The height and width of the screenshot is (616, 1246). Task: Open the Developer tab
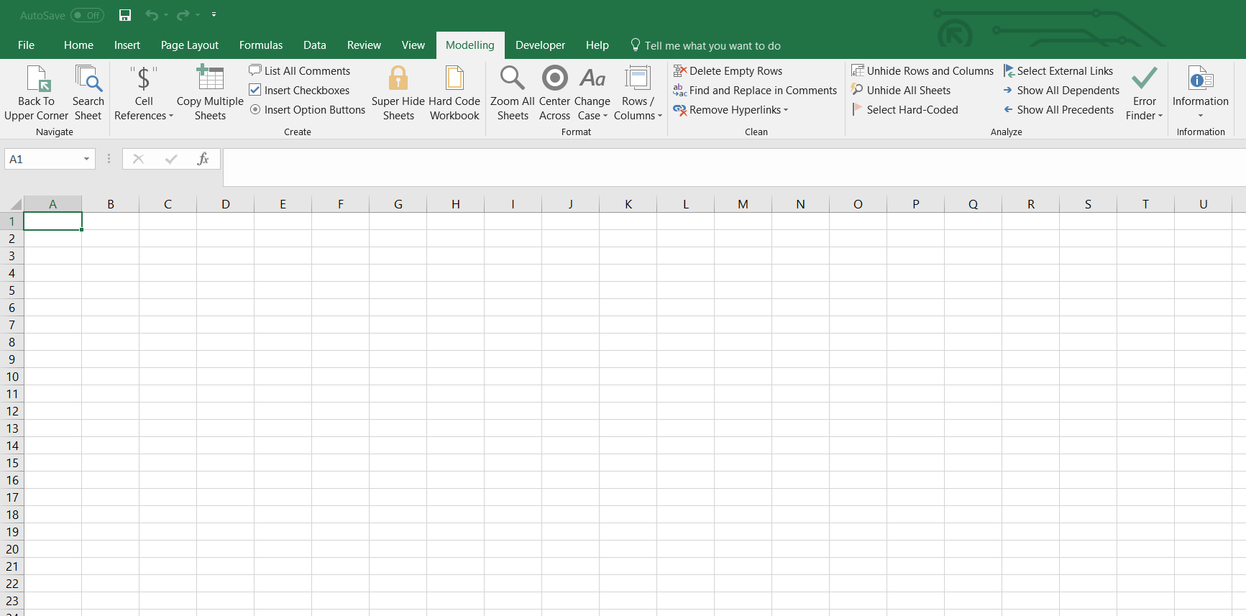click(540, 45)
